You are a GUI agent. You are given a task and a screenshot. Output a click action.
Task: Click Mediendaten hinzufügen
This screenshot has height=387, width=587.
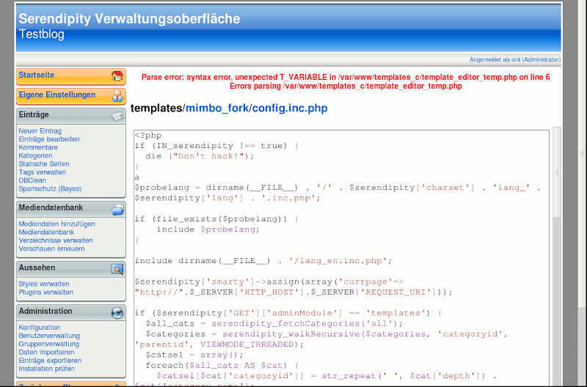click(x=57, y=224)
